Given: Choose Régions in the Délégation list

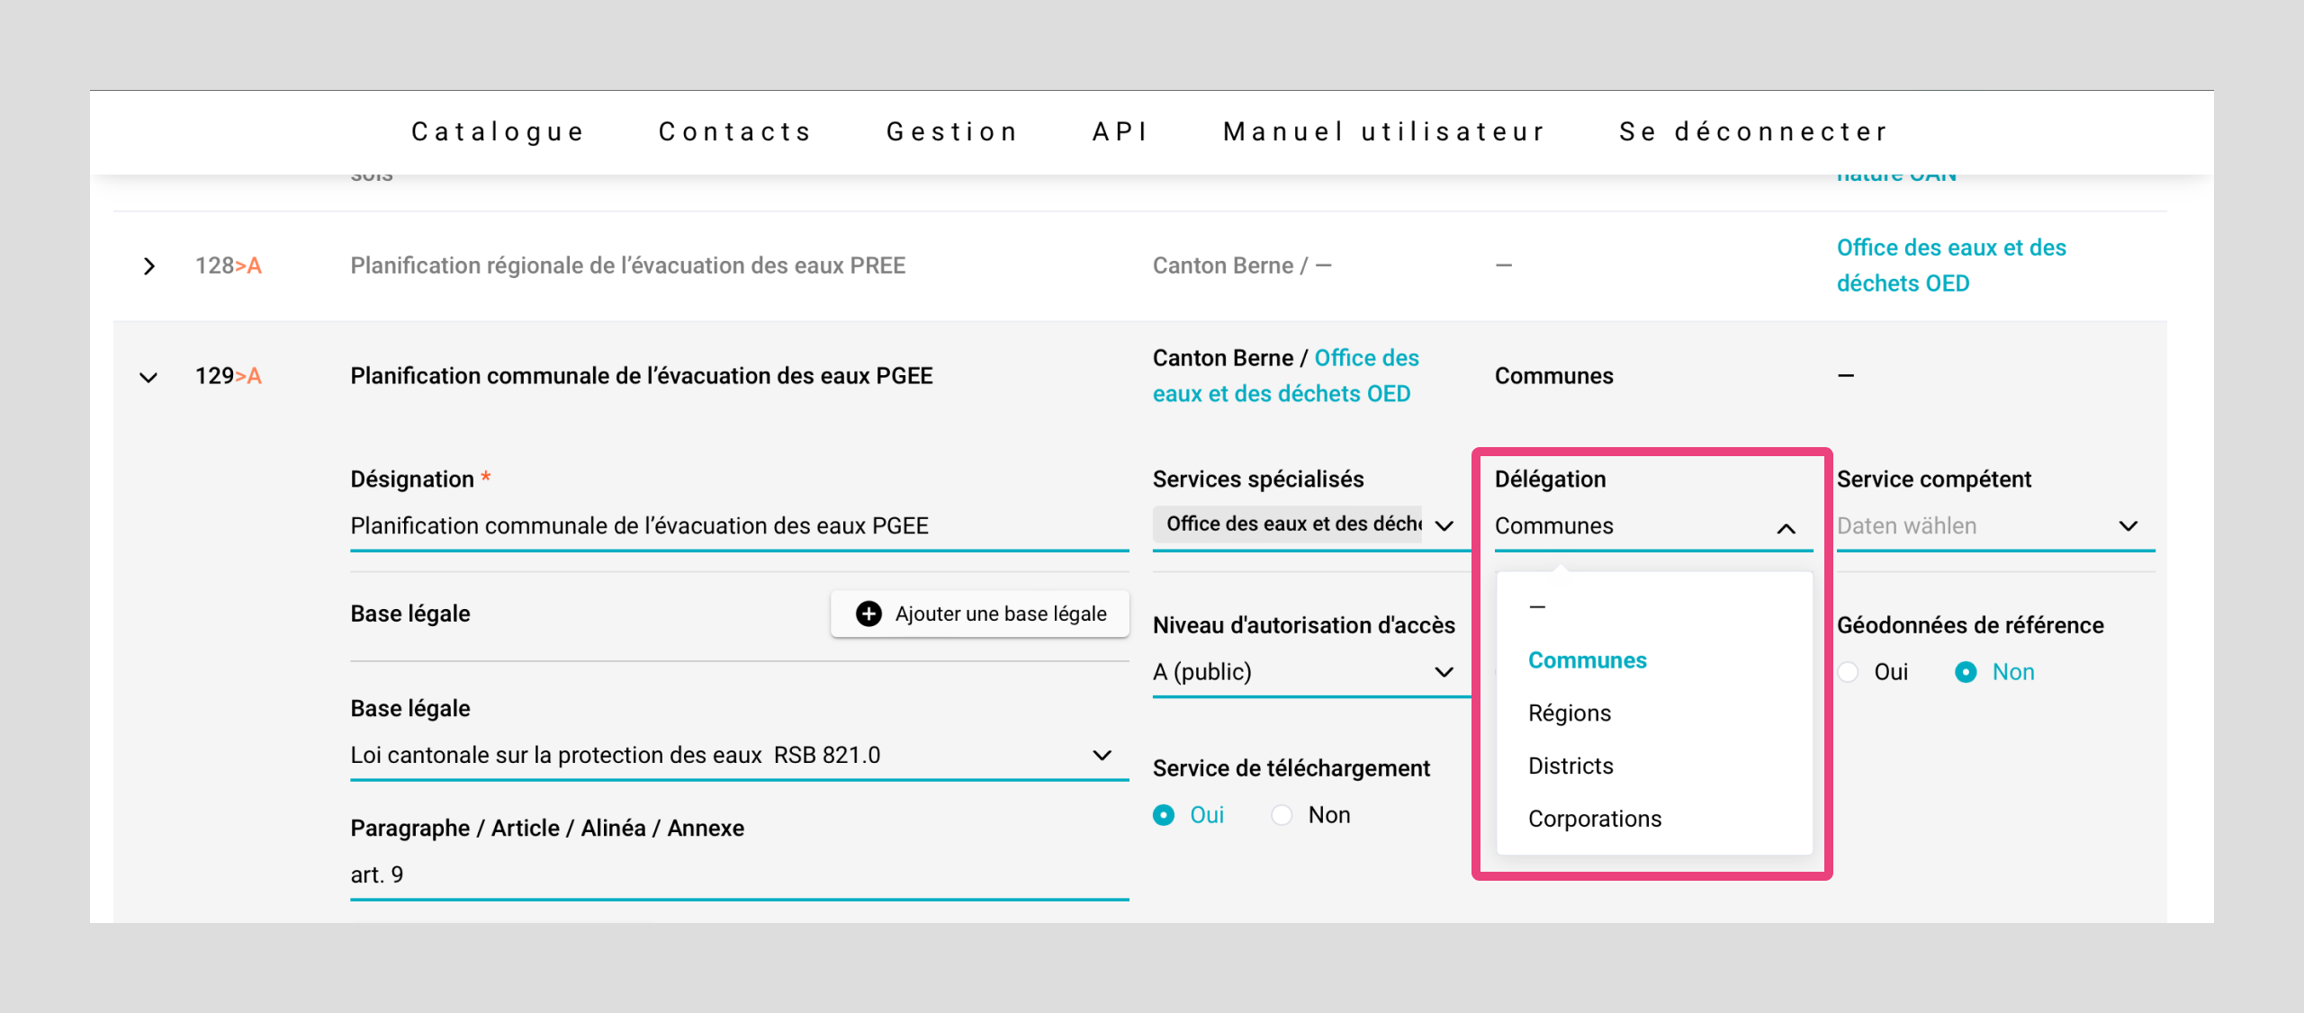Looking at the screenshot, I should (x=1569, y=713).
